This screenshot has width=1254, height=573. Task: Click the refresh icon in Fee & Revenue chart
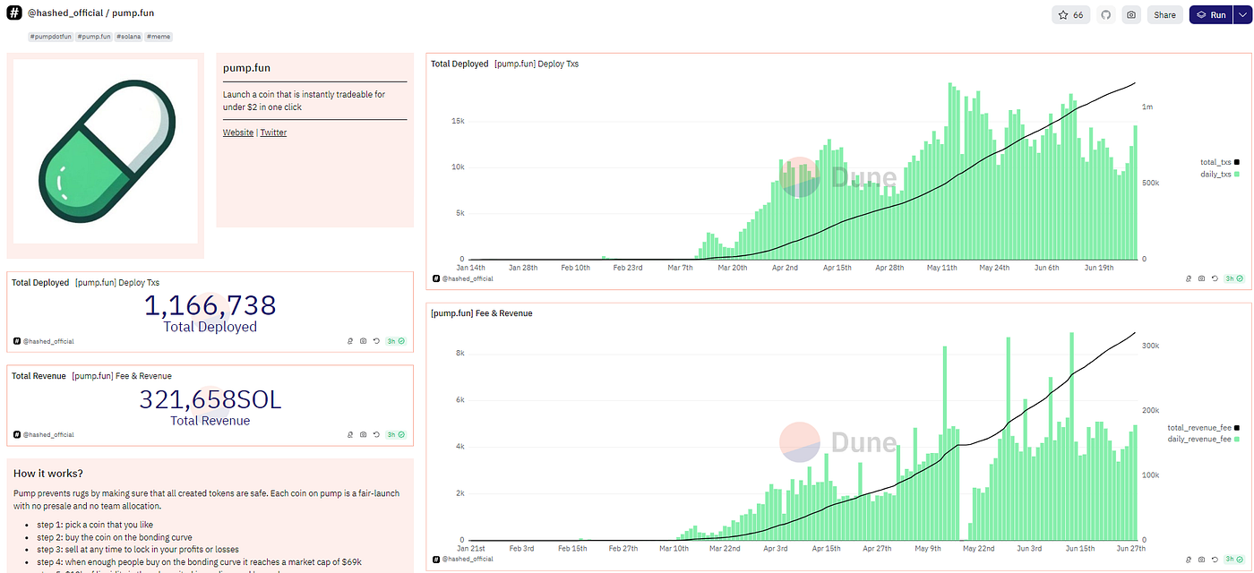[x=1215, y=559]
